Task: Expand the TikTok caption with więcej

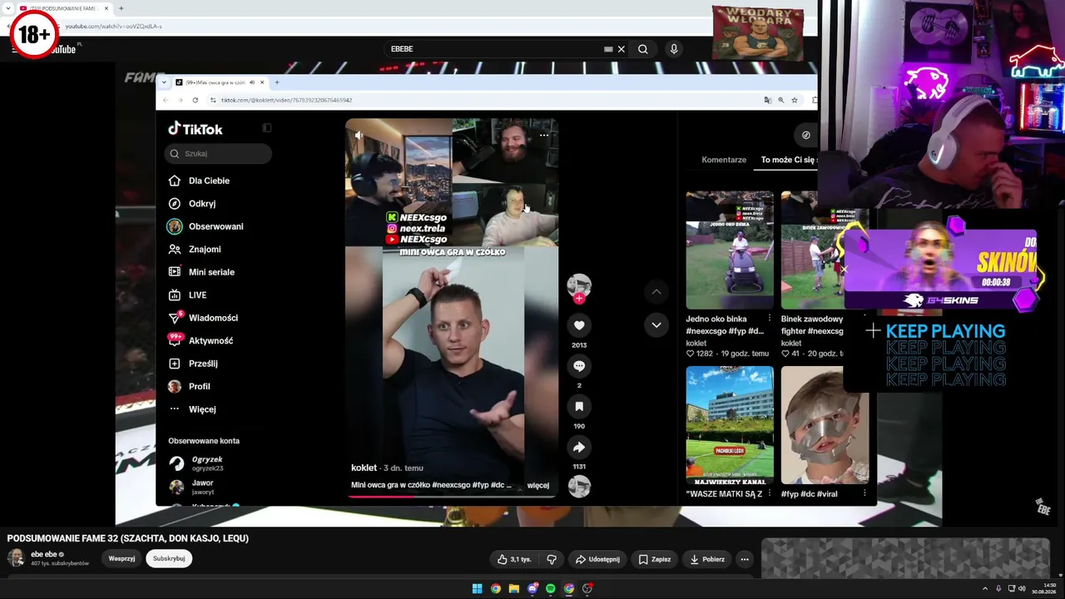Action: [538, 485]
